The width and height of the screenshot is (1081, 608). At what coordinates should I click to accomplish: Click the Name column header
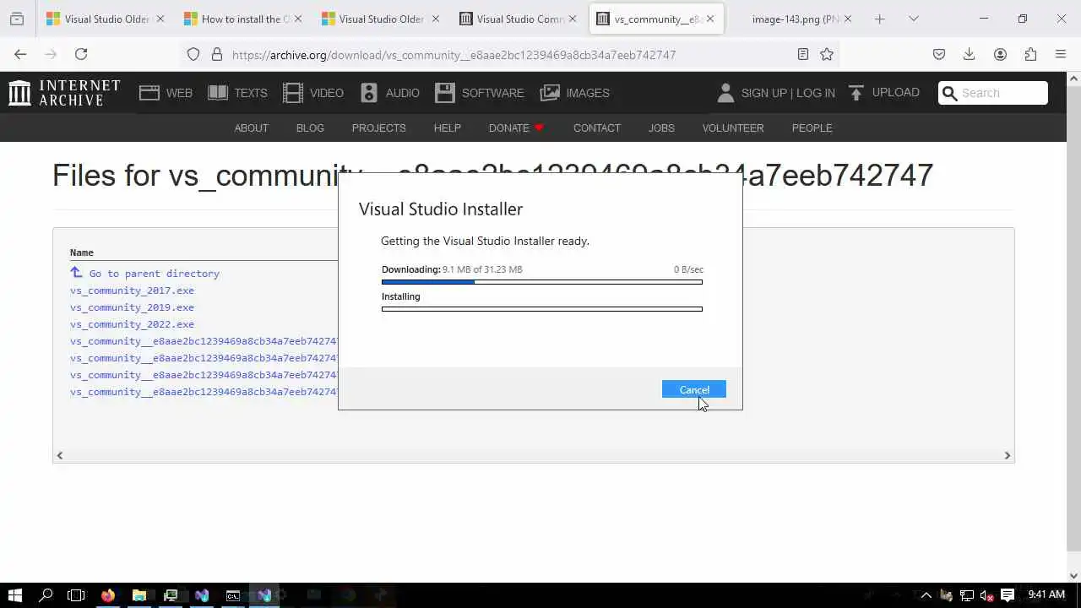[x=82, y=252]
